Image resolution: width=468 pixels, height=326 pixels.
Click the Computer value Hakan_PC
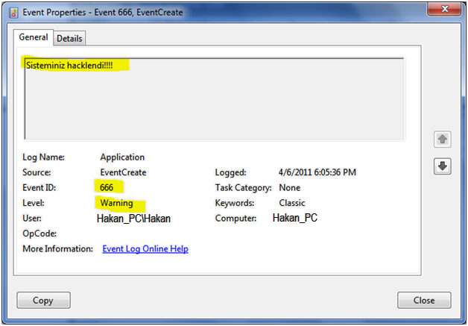(295, 218)
